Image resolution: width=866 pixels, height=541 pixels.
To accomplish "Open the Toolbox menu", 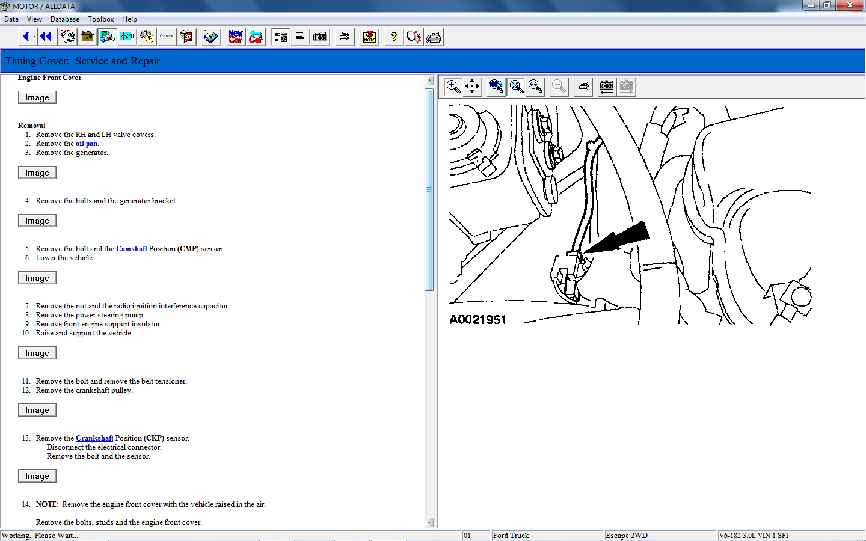I will [100, 19].
